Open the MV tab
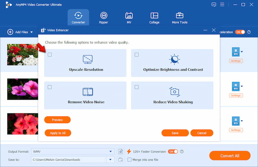 tap(129, 18)
